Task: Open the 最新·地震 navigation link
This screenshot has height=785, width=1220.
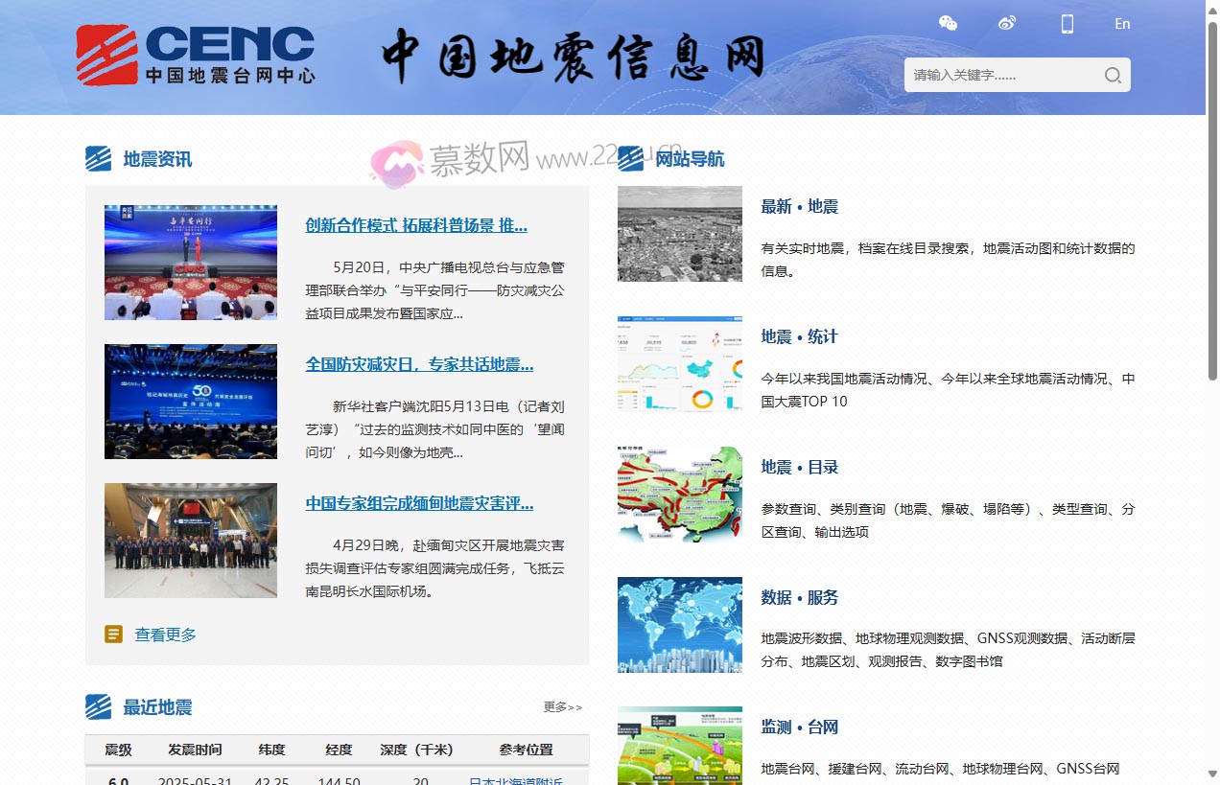Action: click(x=799, y=206)
